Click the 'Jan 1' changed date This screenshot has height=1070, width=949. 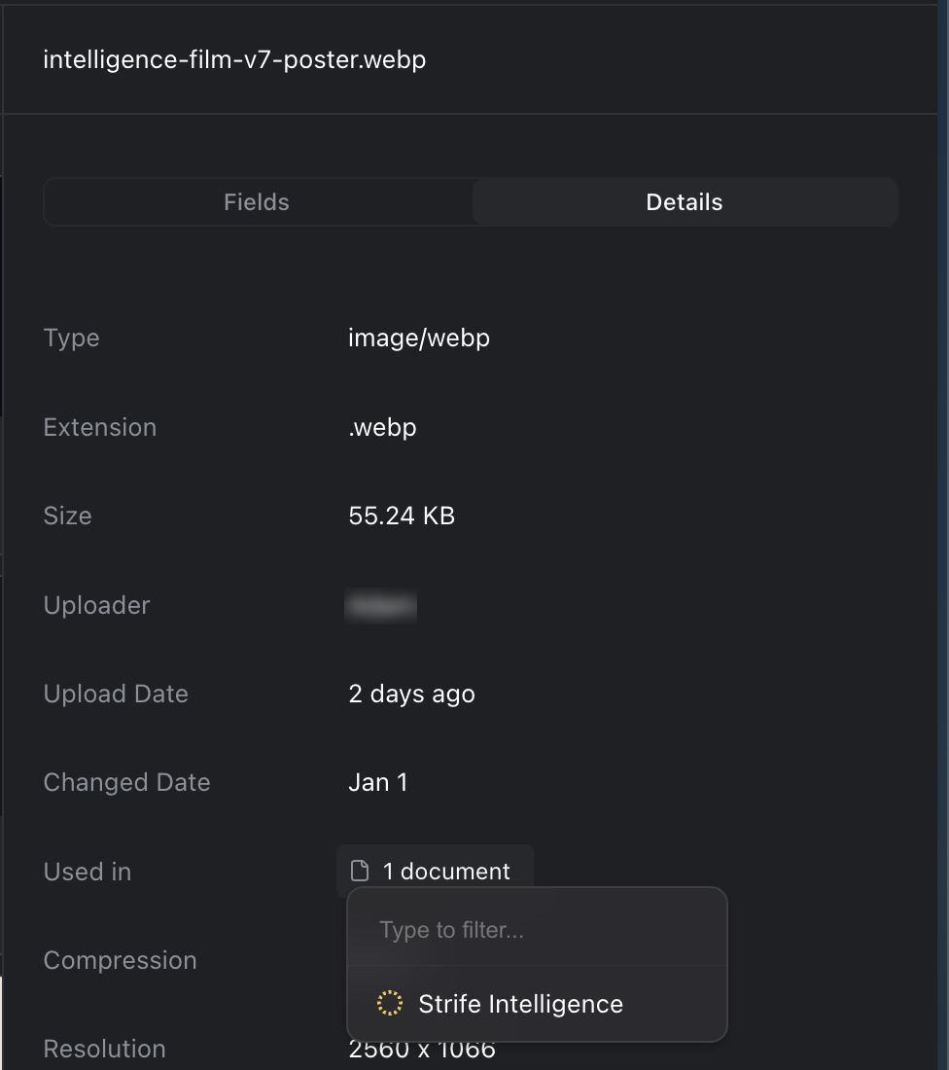click(378, 782)
